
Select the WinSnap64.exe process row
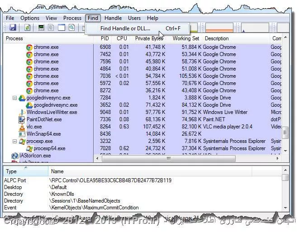(x=142, y=134)
